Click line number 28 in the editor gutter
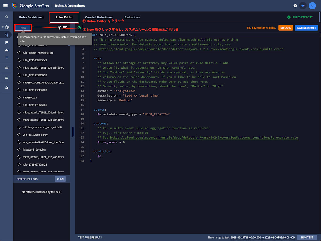The image size is (321, 241). (82, 161)
